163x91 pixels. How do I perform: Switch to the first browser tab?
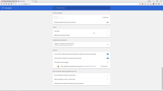click(x=9, y=1)
